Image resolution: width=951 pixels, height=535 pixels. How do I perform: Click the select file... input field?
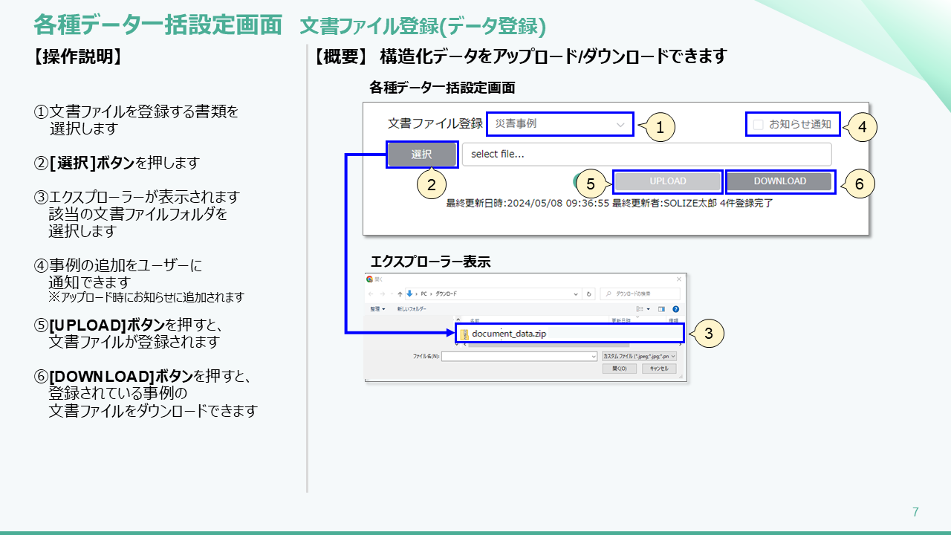pos(646,155)
